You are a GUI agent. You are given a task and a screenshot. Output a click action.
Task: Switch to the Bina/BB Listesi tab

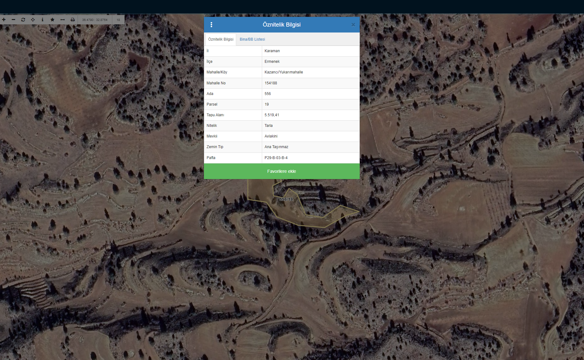pyautogui.click(x=252, y=39)
